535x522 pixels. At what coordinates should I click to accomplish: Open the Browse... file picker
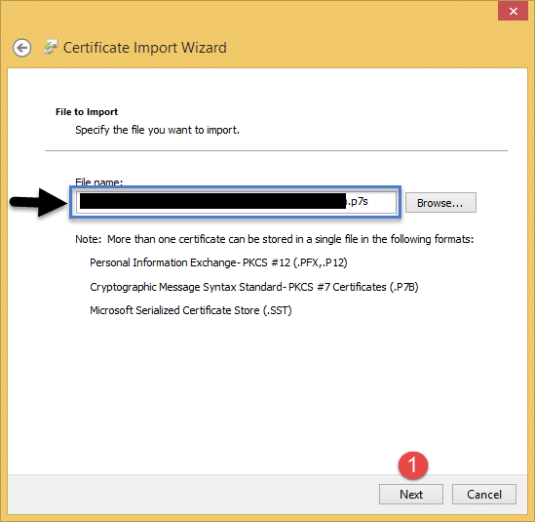(440, 203)
